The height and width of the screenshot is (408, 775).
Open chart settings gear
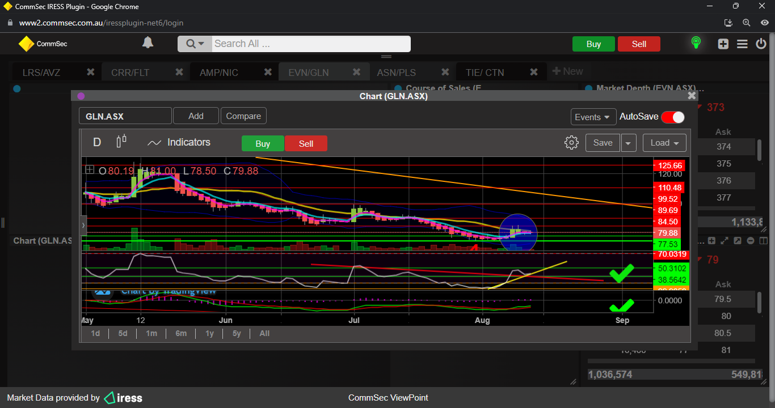click(571, 143)
